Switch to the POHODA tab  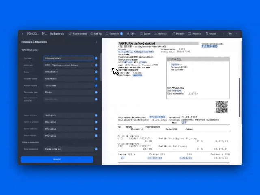click(x=32, y=34)
